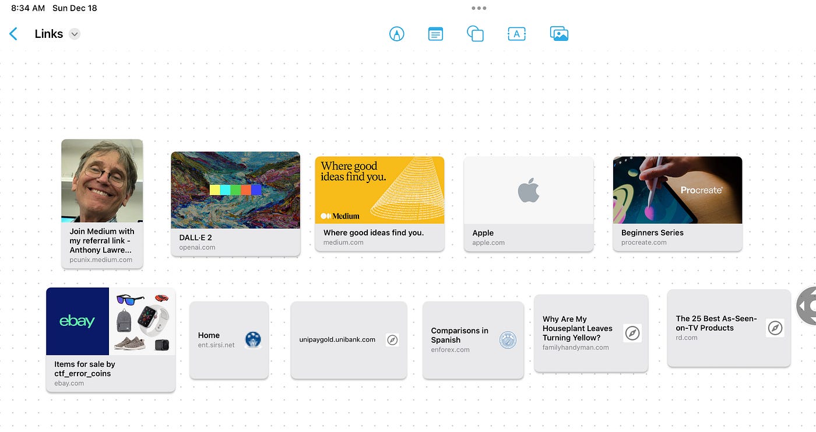Tap the globe icon on Home sirsi card
The width and height of the screenshot is (816, 432).
click(x=253, y=339)
